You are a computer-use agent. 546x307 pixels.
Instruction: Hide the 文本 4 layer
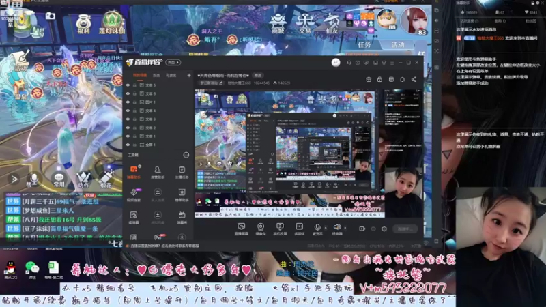pos(128,111)
